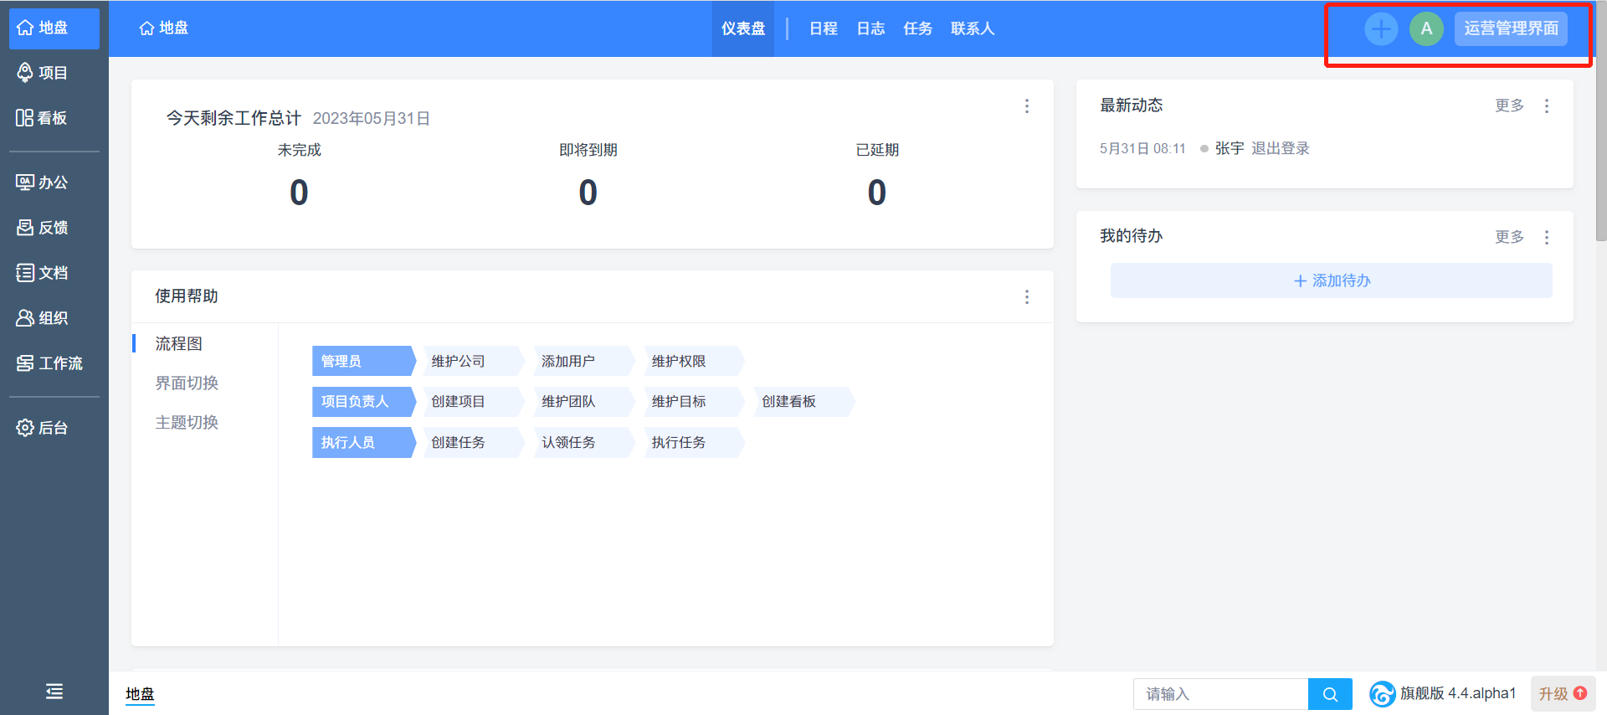
Task: Collapse the sidebar using bottom menu icon
Action: [x=54, y=692]
